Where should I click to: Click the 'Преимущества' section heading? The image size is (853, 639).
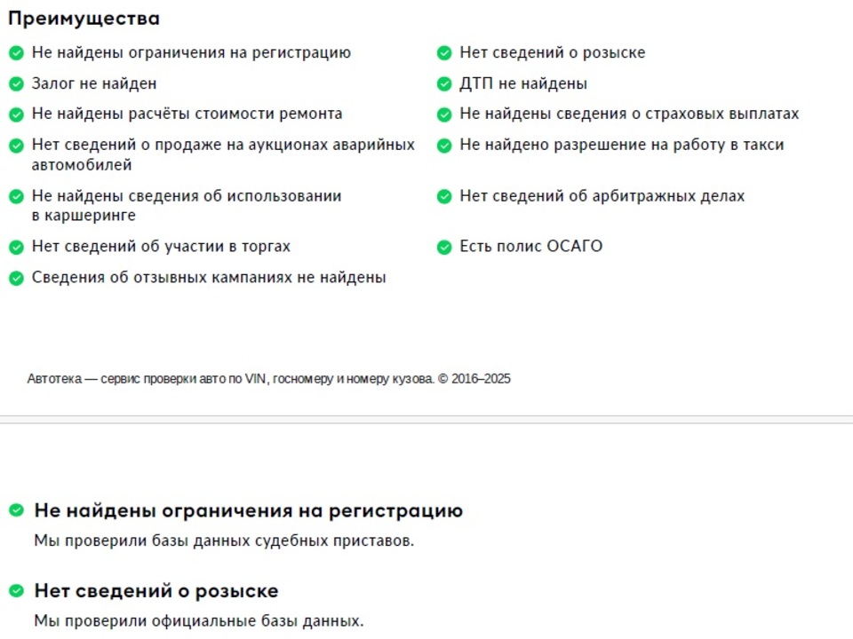(x=84, y=19)
